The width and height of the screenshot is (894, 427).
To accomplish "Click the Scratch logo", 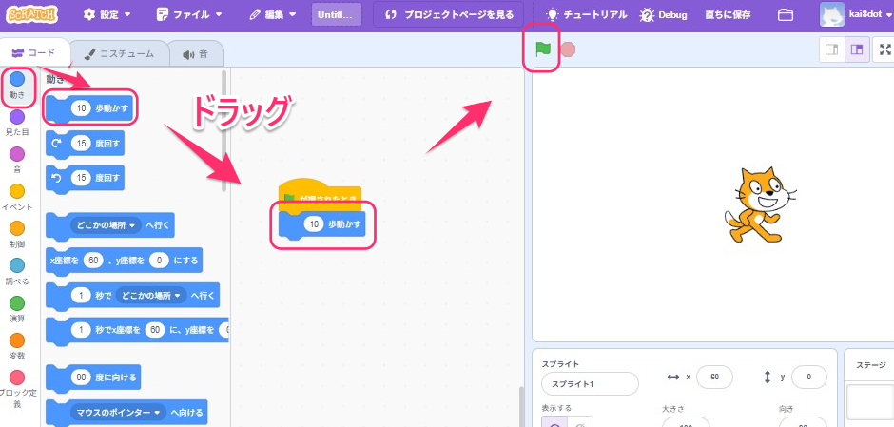I will (38, 15).
